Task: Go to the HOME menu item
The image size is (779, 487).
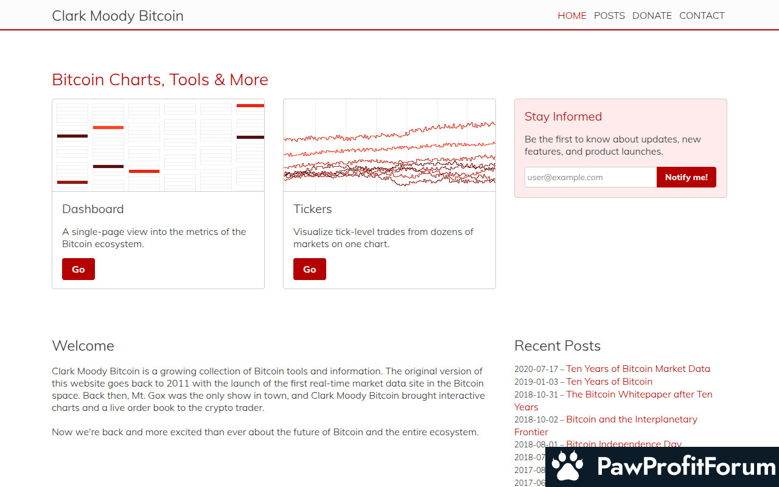Action: 572,16
